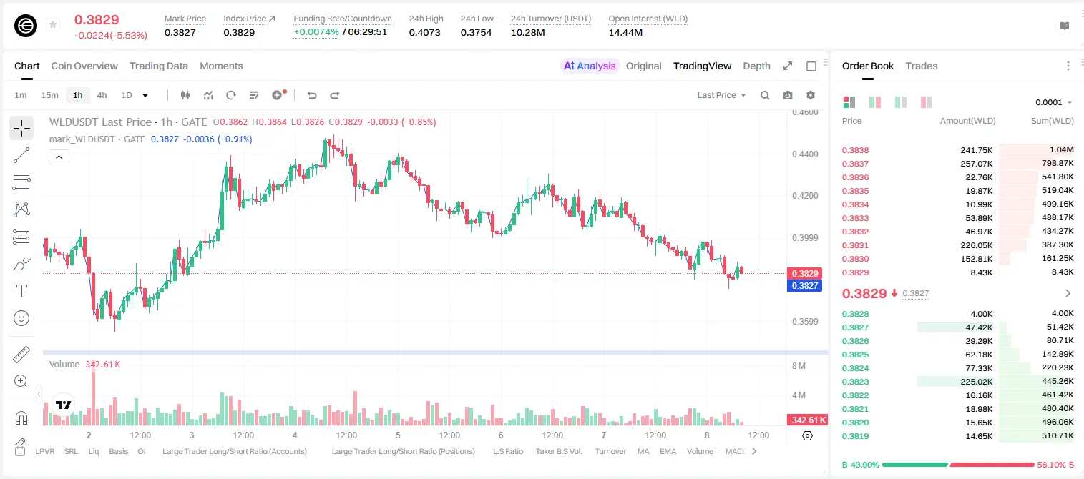1084x479 pixels.
Task: Open the emoji sticker tool
Action: point(21,318)
